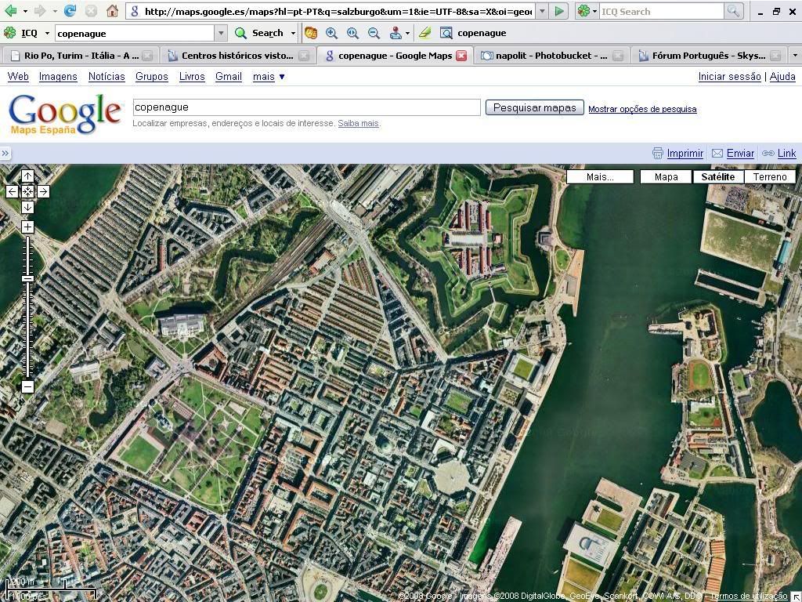The width and height of the screenshot is (802, 602).
Task: Zoom in with the map plus button
Action: tap(27, 227)
